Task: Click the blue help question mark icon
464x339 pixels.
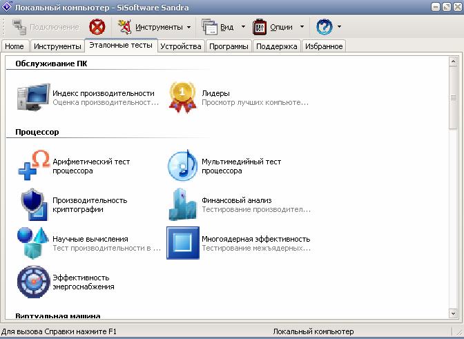Action: point(325,27)
